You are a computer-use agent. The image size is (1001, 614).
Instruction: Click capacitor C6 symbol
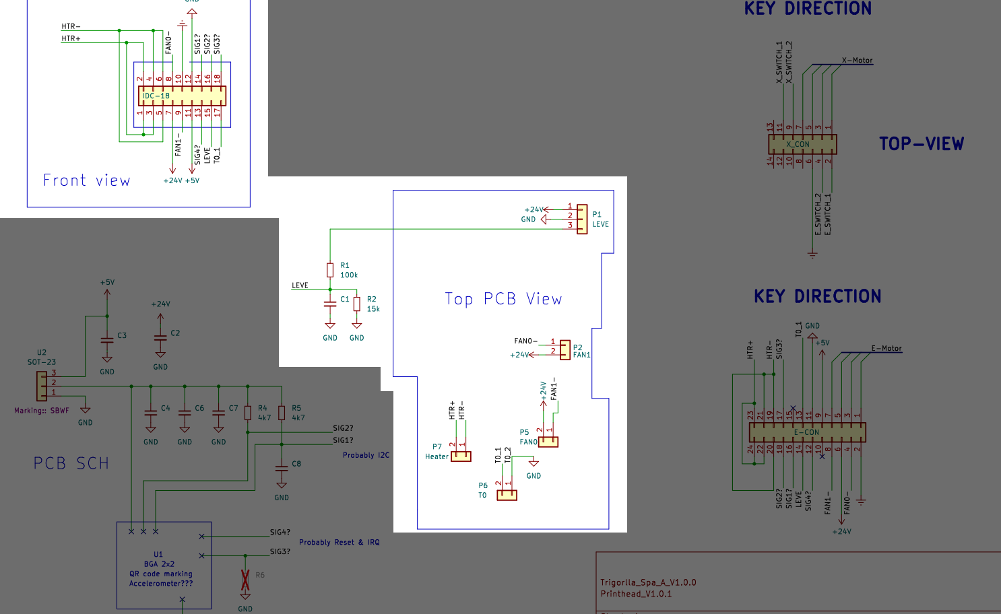point(185,412)
